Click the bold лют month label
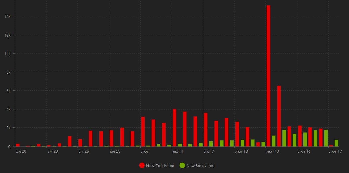The image size is (349, 173). 145,151
